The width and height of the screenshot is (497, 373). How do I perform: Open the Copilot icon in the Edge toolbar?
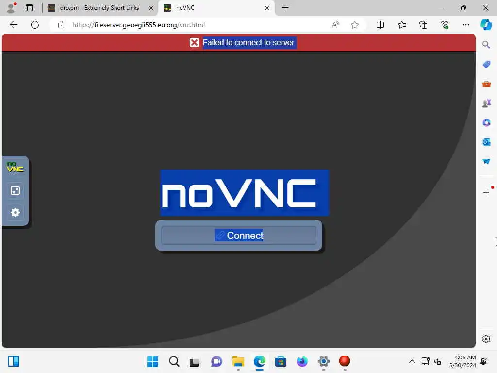pos(486,25)
